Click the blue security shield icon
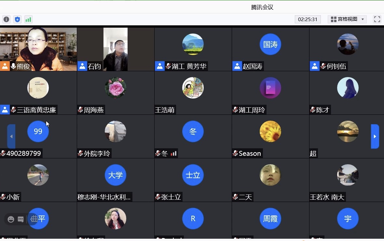This screenshot has height=241, width=384. (x=17, y=20)
